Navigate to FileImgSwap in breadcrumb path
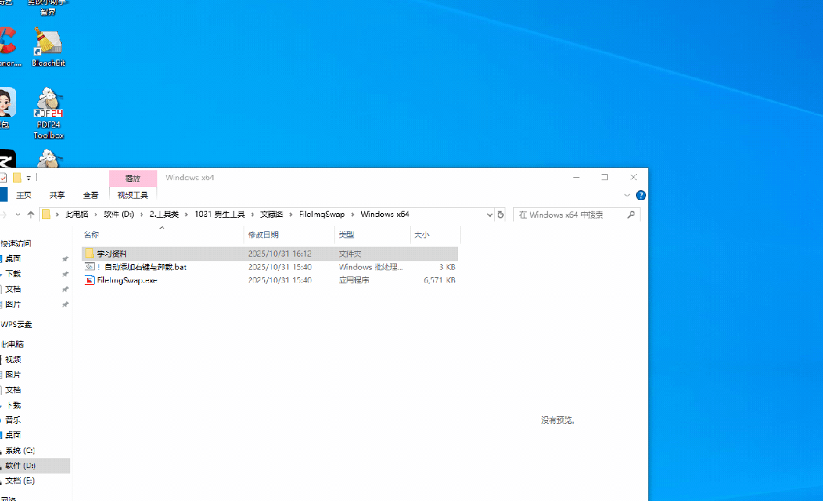This screenshot has height=501, width=823. (x=322, y=215)
